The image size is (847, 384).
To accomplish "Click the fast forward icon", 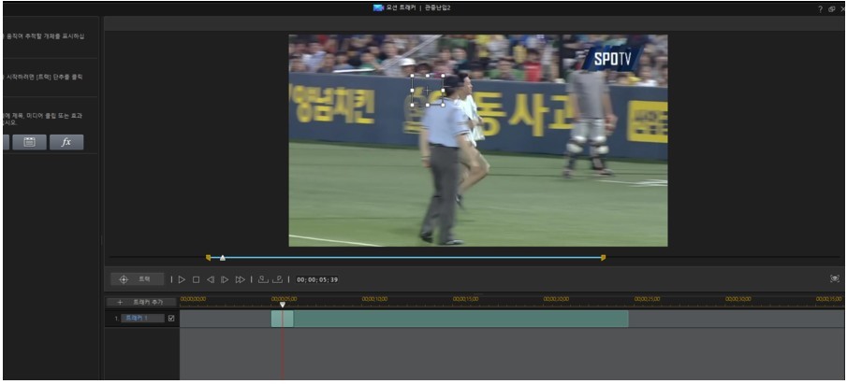I will (x=241, y=279).
